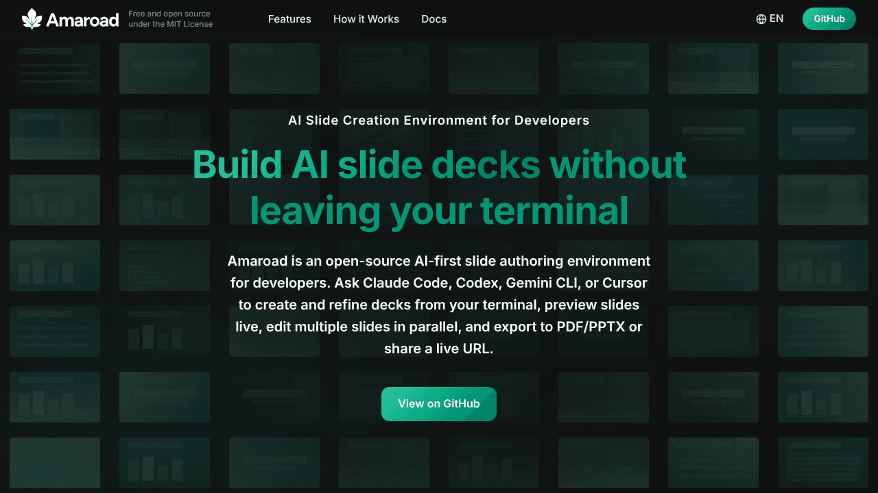The height and width of the screenshot is (493, 878).
Task: Click the "Free and open source under the MIT License" text
Action: 171,19
